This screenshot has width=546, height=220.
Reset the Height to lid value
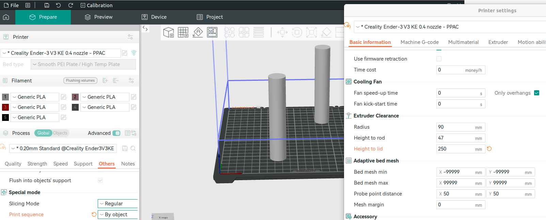coord(489,149)
